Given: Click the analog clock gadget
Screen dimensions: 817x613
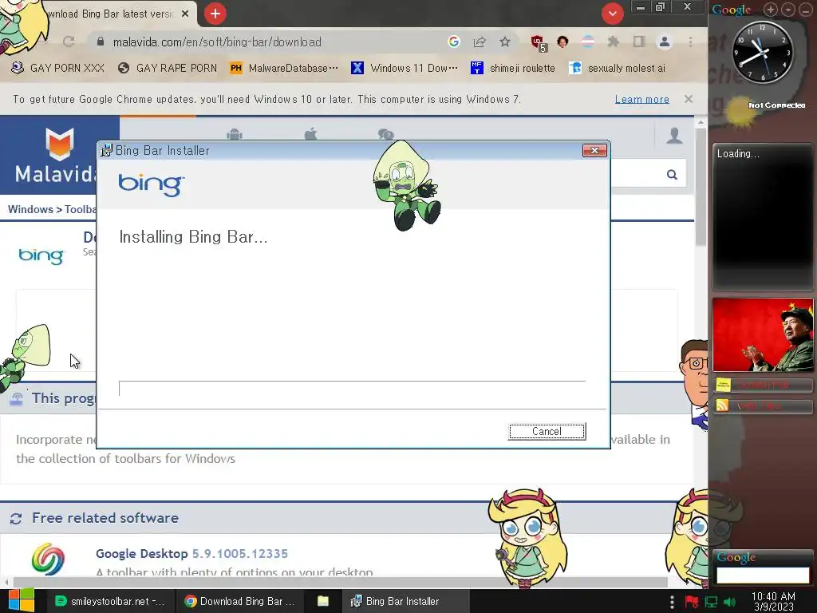Looking at the screenshot, I should (762, 52).
